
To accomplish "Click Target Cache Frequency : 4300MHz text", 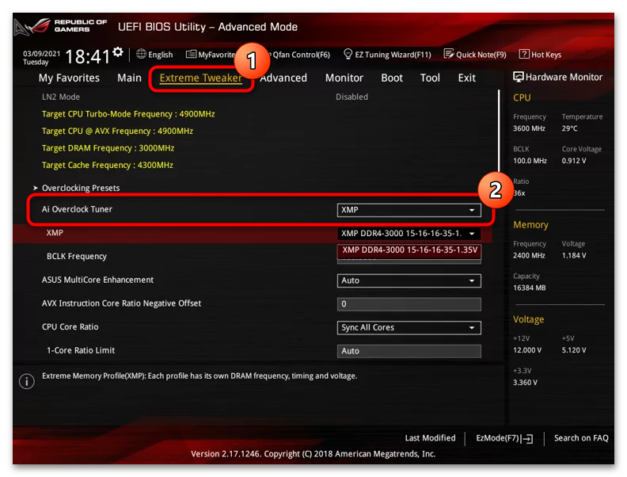I will pyautogui.click(x=107, y=166).
